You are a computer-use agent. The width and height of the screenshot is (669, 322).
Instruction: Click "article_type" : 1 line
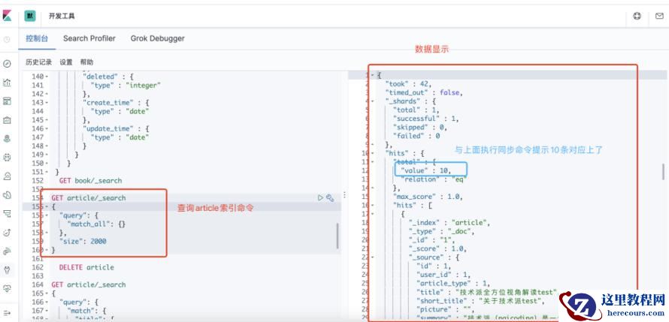(x=453, y=284)
